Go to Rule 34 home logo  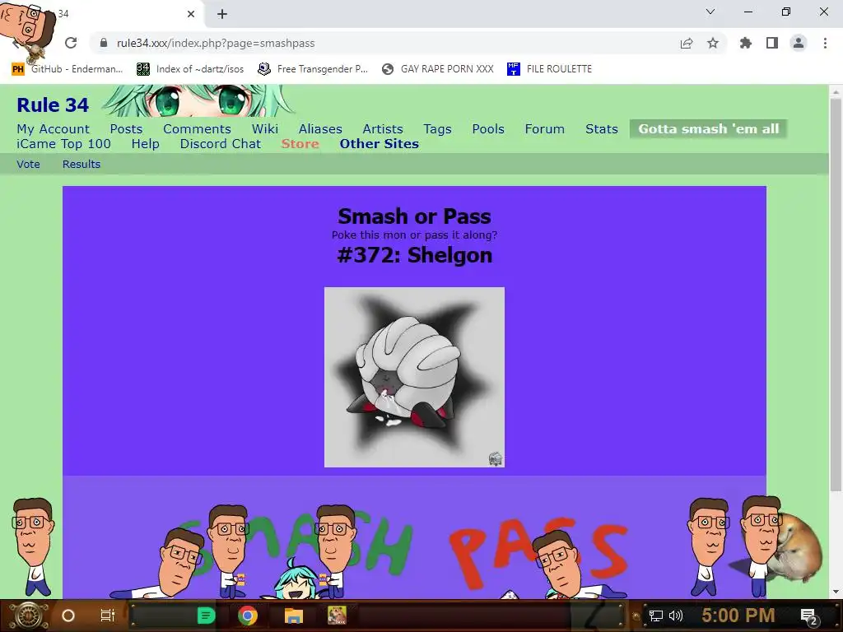(x=53, y=105)
